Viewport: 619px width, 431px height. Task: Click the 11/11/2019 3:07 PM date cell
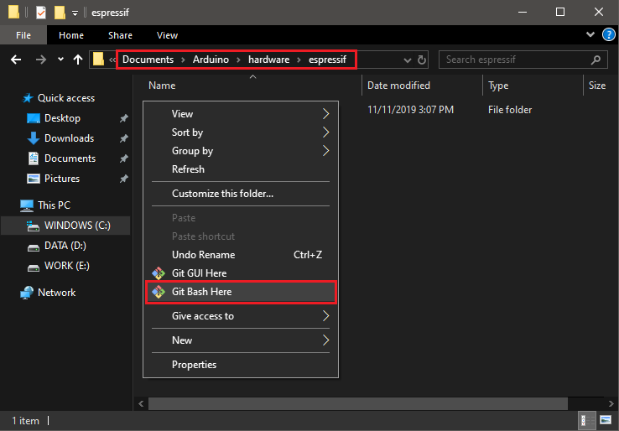(410, 110)
